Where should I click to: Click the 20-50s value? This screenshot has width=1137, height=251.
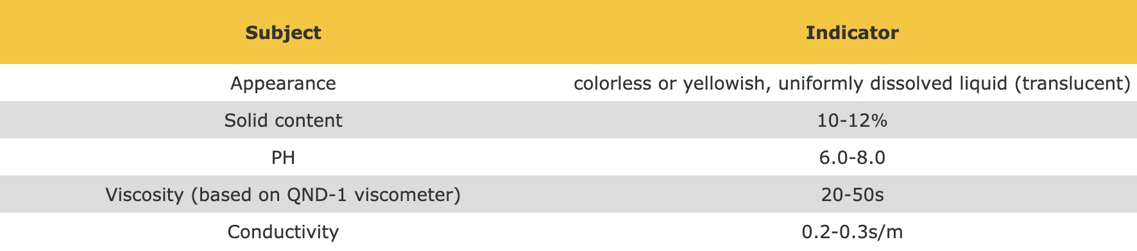click(x=852, y=195)
